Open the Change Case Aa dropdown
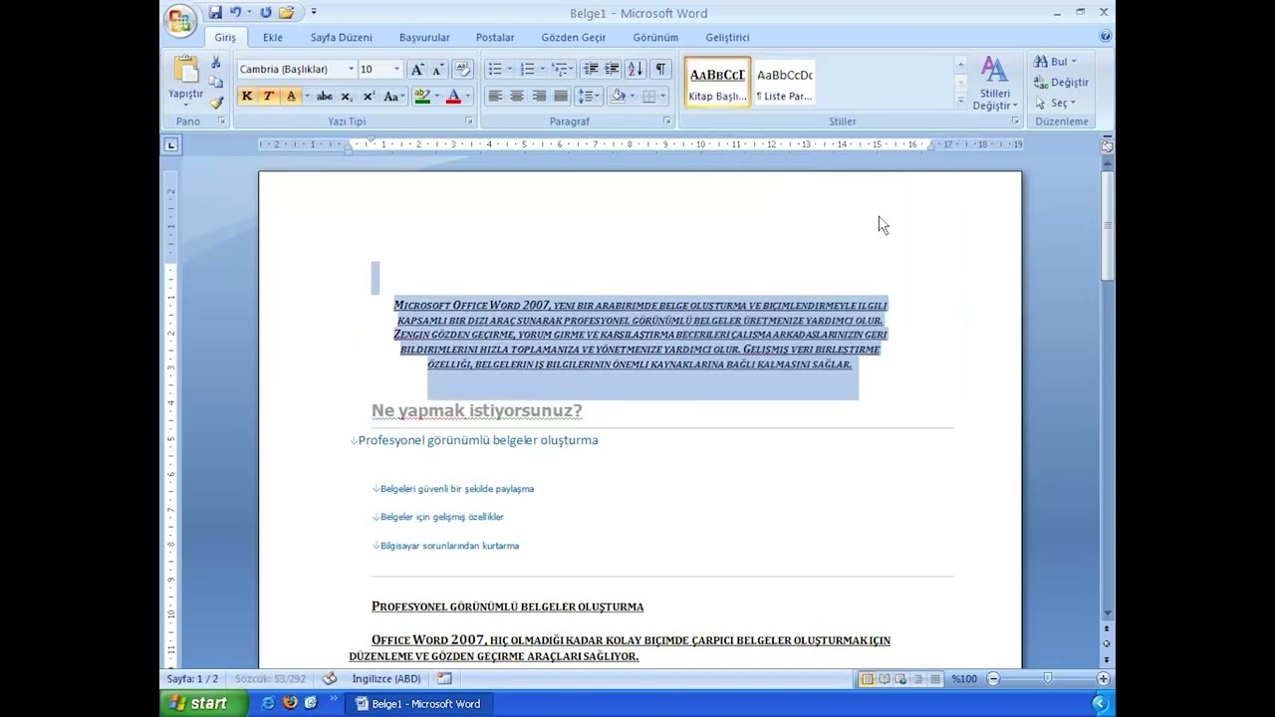1275x717 pixels. click(x=394, y=97)
